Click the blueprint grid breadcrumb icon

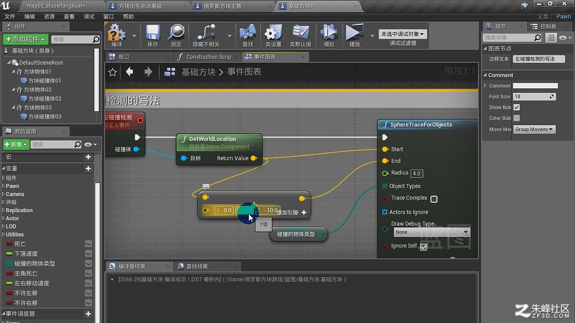click(170, 72)
